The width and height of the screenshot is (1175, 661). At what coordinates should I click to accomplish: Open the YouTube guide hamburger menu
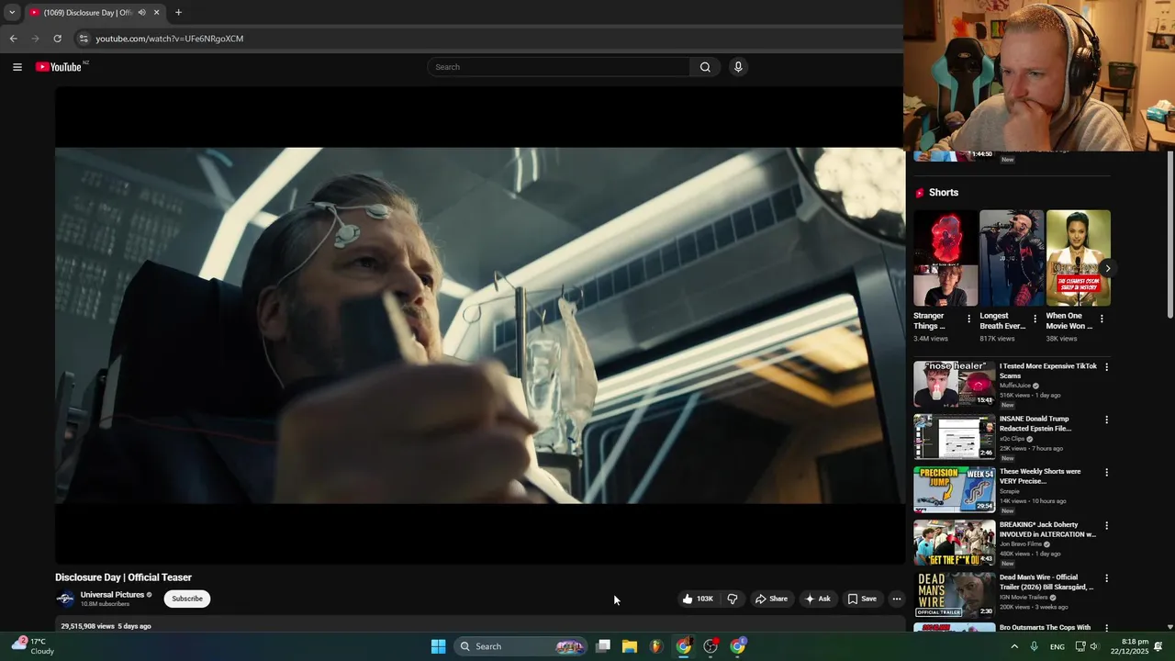(17, 67)
